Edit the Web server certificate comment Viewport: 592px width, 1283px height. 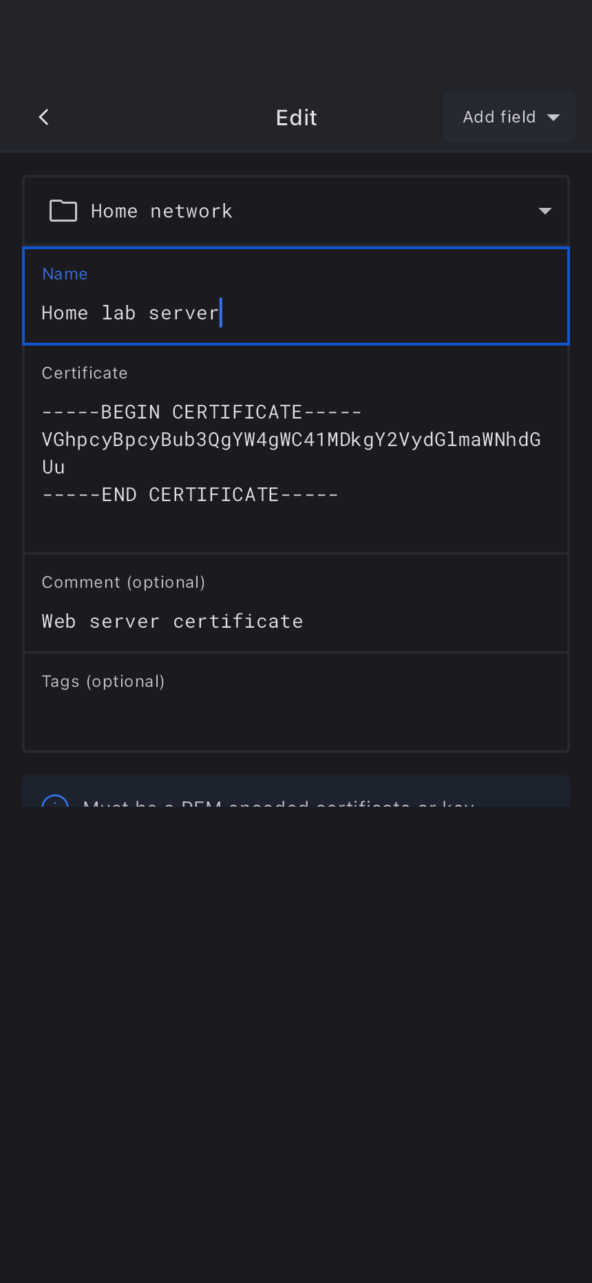coord(172,622)
